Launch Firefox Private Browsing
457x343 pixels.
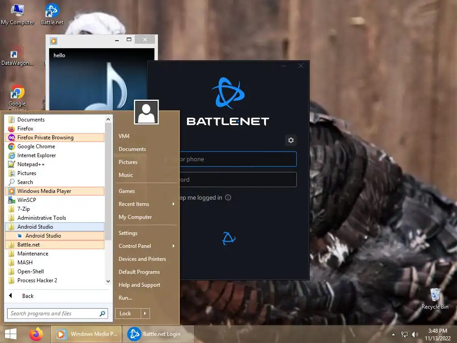point(55,138)
